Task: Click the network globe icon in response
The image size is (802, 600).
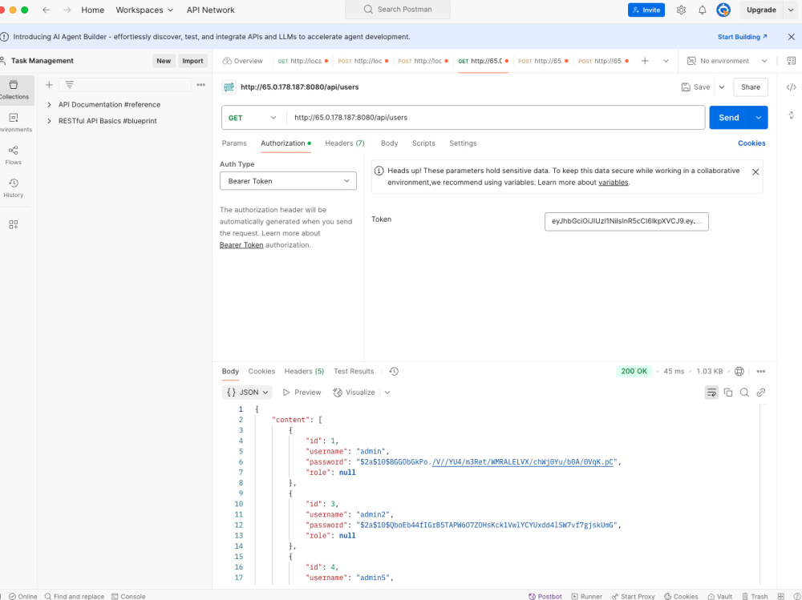Action: point(739,372)
